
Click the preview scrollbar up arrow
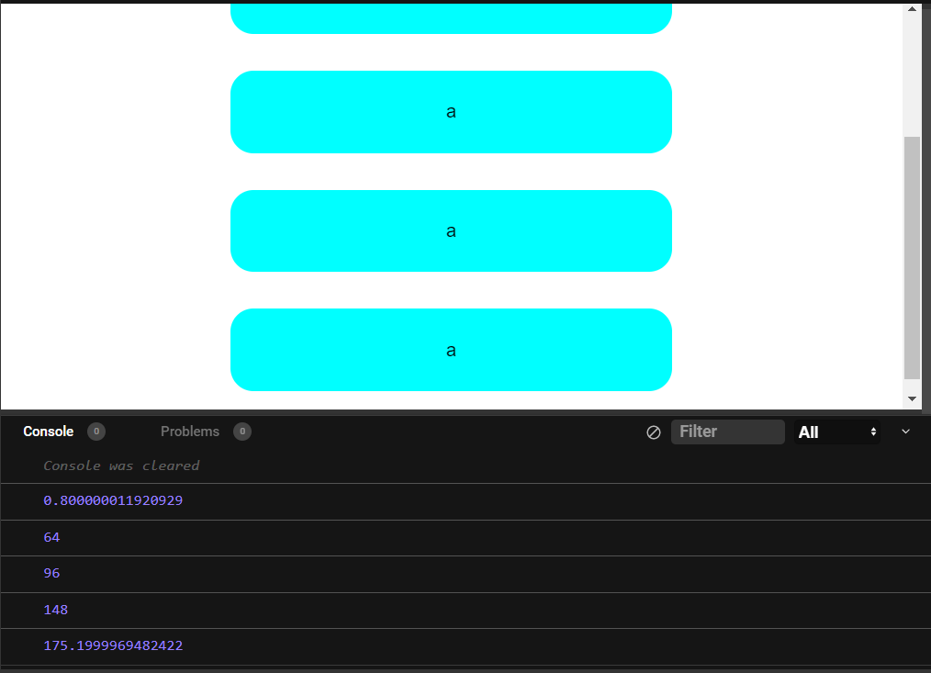pos(912,10)
